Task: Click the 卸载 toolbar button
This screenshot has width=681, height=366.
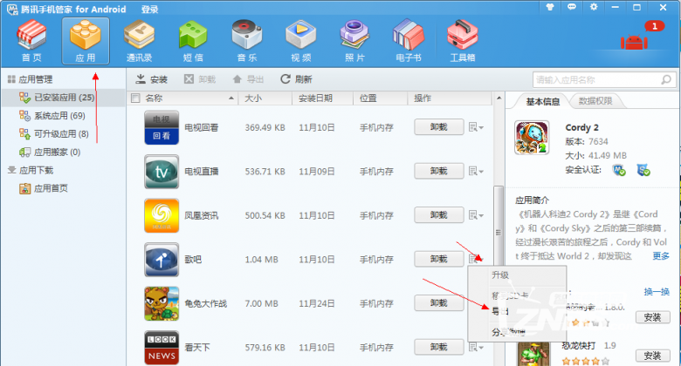Action: pos(200,79)
